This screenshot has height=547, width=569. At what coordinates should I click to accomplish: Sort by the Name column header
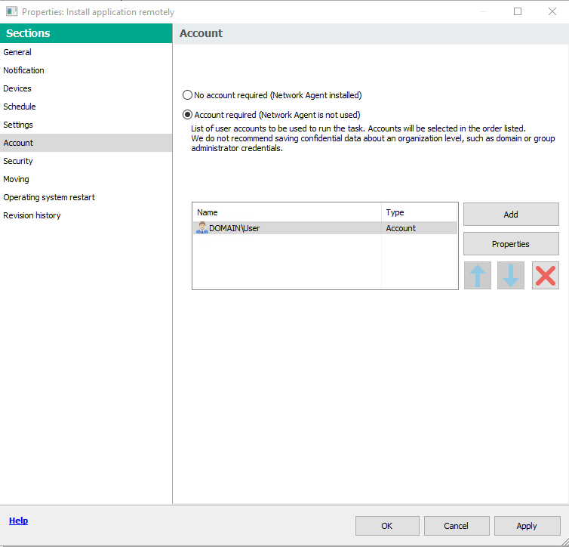(287, 212)
